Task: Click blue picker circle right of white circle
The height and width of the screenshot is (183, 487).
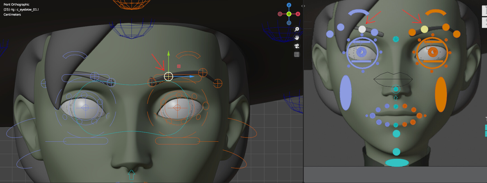Action: [375, 32]
